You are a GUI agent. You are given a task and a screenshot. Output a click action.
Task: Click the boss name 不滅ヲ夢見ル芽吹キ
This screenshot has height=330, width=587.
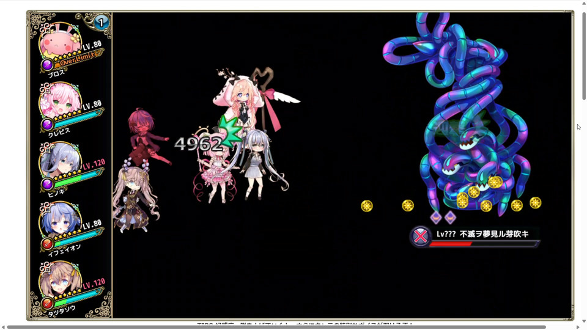tap(494, 234)
